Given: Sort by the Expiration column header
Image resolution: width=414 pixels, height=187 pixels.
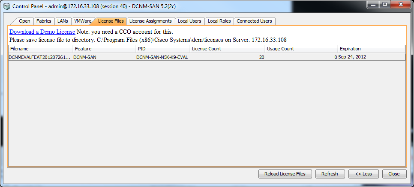Looking at the screenshot, I should coord(372,49).
